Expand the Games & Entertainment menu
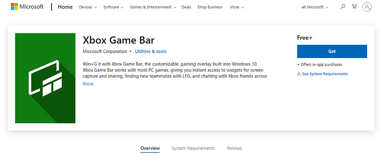 153,7
